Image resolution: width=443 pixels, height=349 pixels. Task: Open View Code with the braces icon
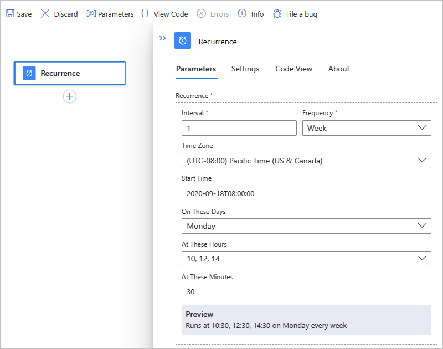coord(145,14)
